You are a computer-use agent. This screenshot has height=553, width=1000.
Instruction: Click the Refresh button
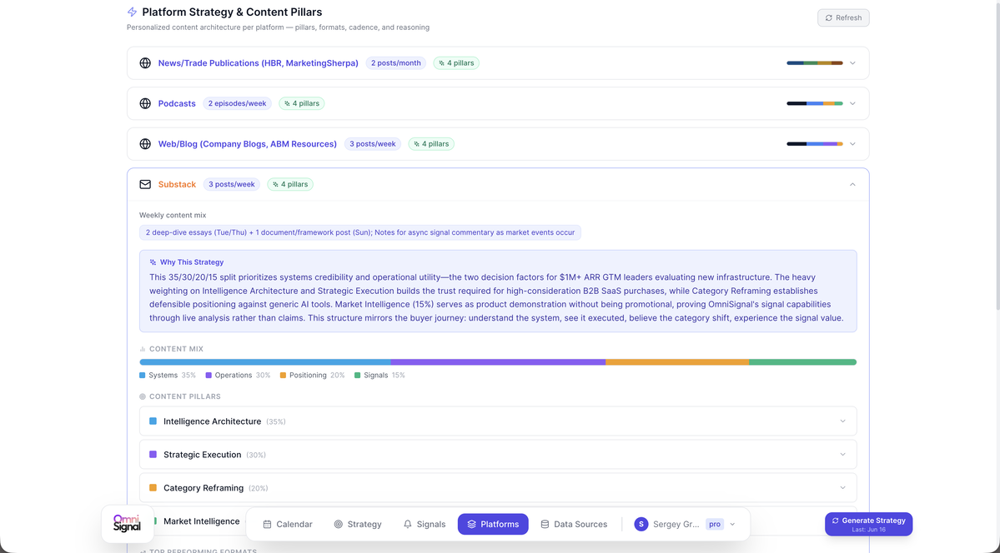(843, 17)
